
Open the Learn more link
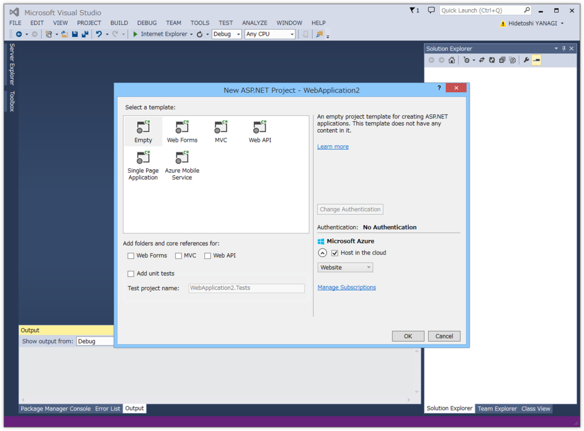[x=332, y=146]
